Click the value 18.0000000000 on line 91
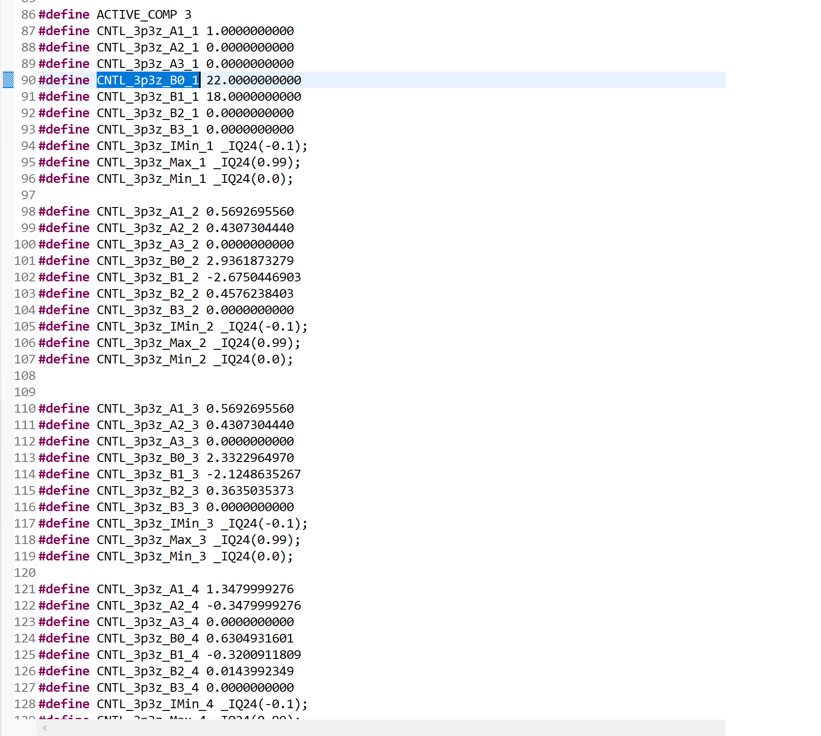The width and height of the screenshot is (821, 736). [x=254, y=97]
